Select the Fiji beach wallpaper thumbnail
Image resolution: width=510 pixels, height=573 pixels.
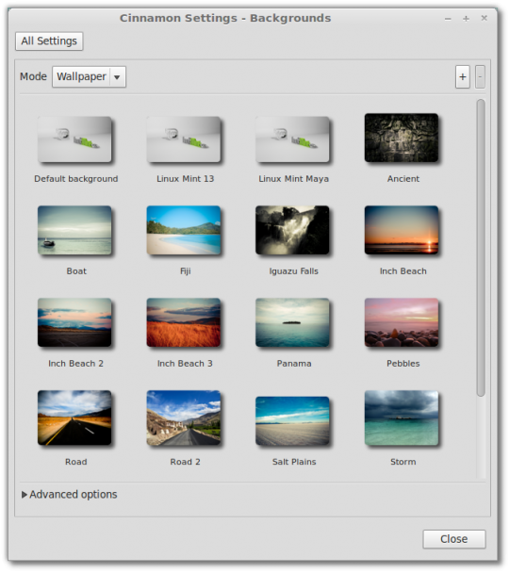click(184, 230)
